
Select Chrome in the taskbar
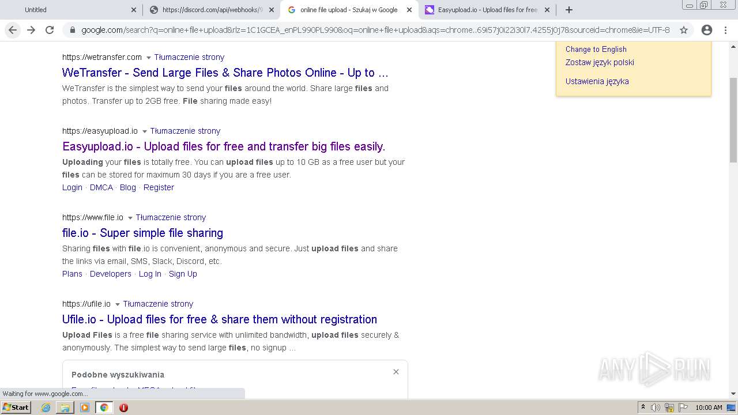104,408
